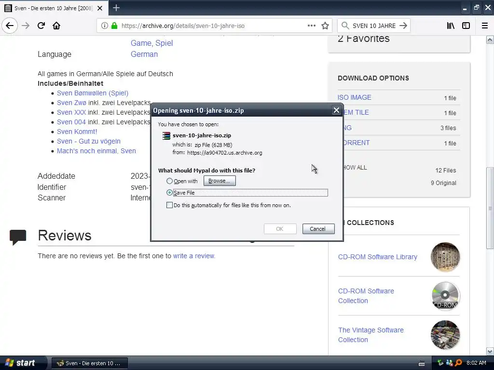Click the SHOW ALL files link
Image resolution: width=494 pixels, height=370 pixels.
tap(355, 168)
